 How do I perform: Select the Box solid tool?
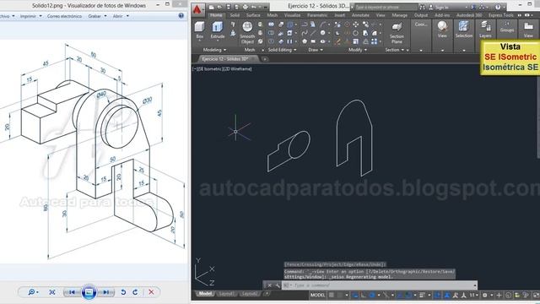point(200,30)
